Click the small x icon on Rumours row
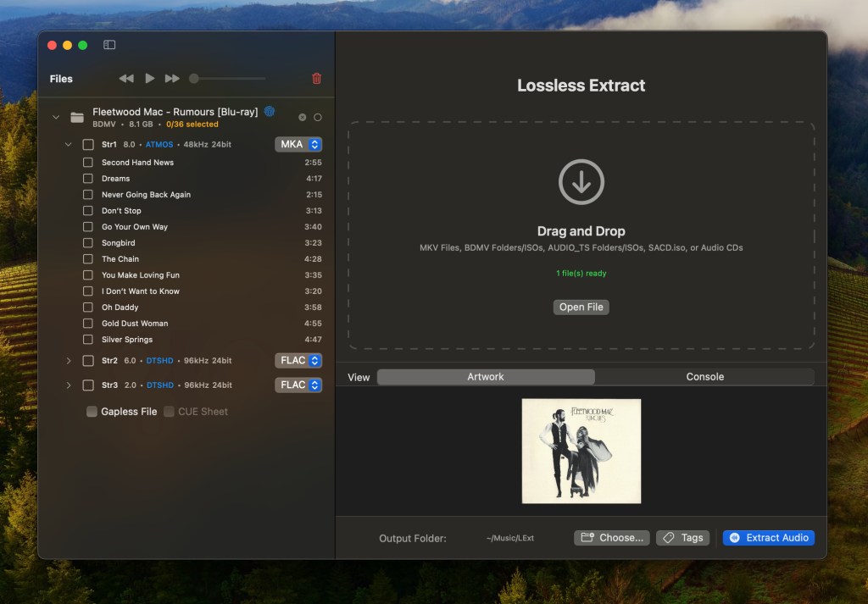Screen dimensions: 868x604 click(x=302, y=117)
